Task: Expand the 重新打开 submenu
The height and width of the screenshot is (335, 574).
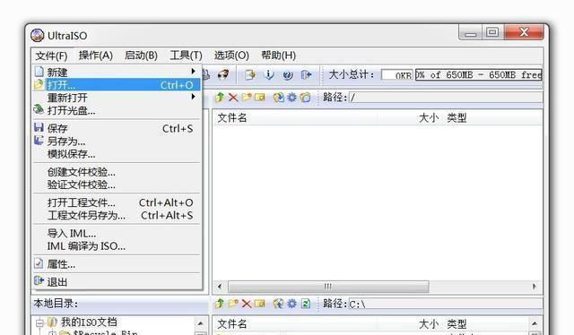Action: point(117,98)
